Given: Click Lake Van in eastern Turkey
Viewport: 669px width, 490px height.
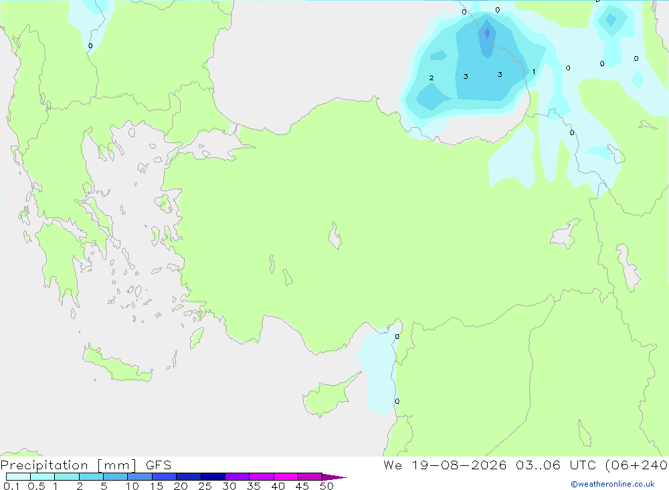Looking at the screenshot, I should 565,235.
